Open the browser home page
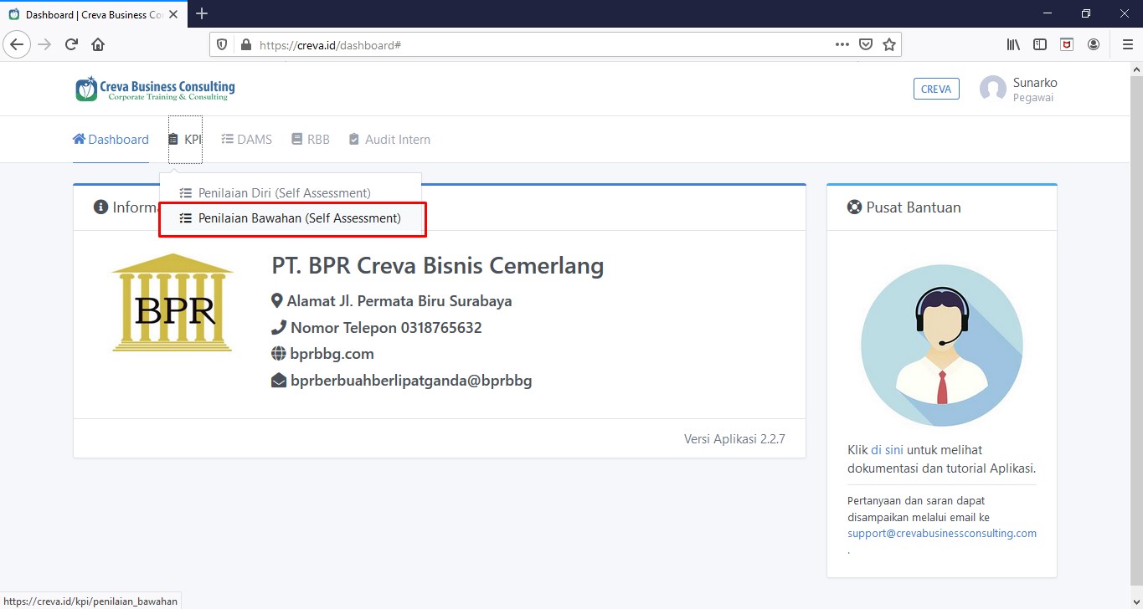The image size is (1143, 609). (x=98, y=44)
